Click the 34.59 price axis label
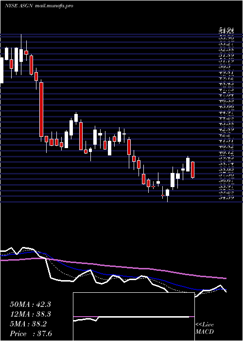Viewport: 243px width, 341px height. point(226,197)
